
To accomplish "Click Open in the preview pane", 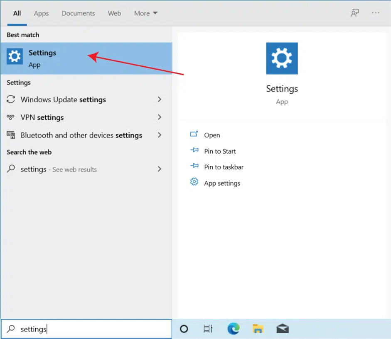I will point(212,135).
